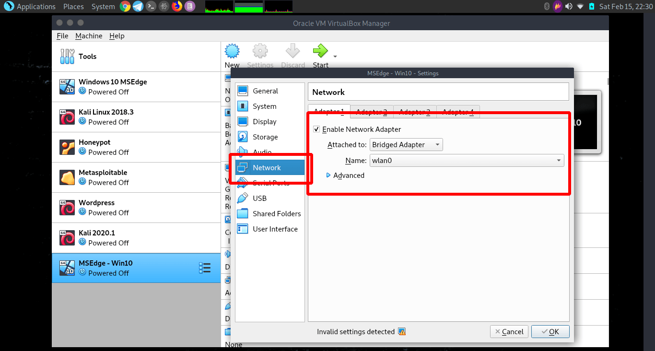Viewport: 655px width, 351px height.
Task: Select the Kali Linux 2018.3 virtual machine
Action: 136,117
